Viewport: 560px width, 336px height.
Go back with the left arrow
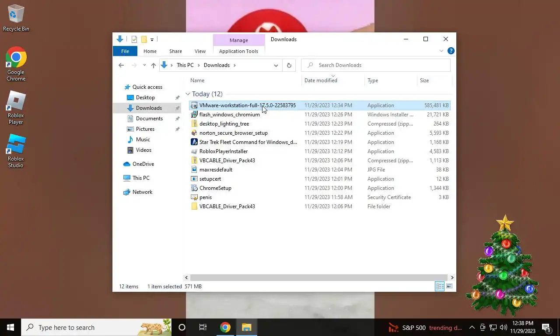pos(121,65)
